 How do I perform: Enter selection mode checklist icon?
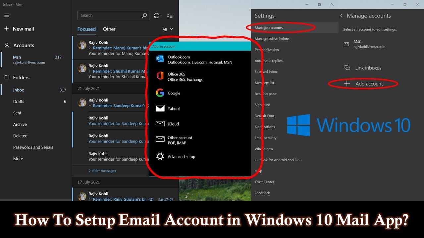(170, 15)
